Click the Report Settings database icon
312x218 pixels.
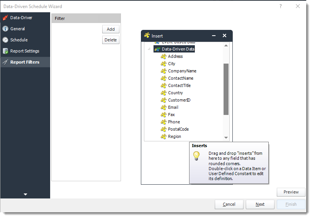(x=5, y=51)
